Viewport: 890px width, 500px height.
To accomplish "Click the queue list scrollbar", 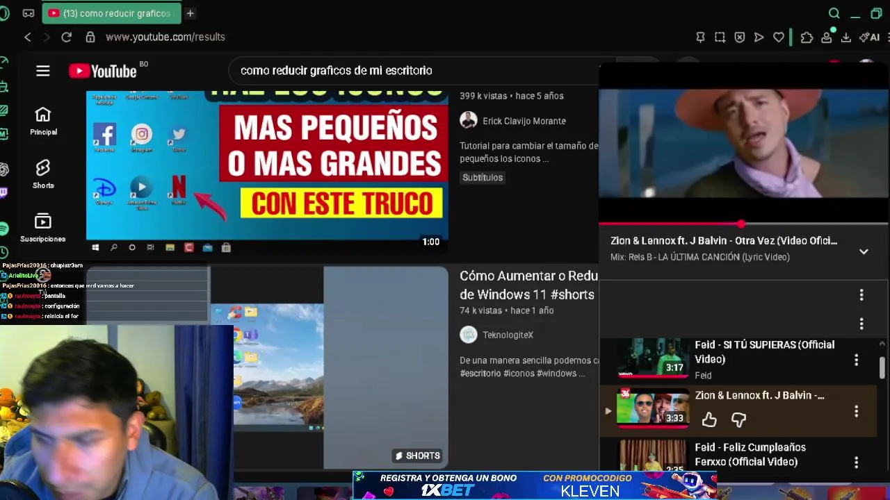I will pos(882,368).
